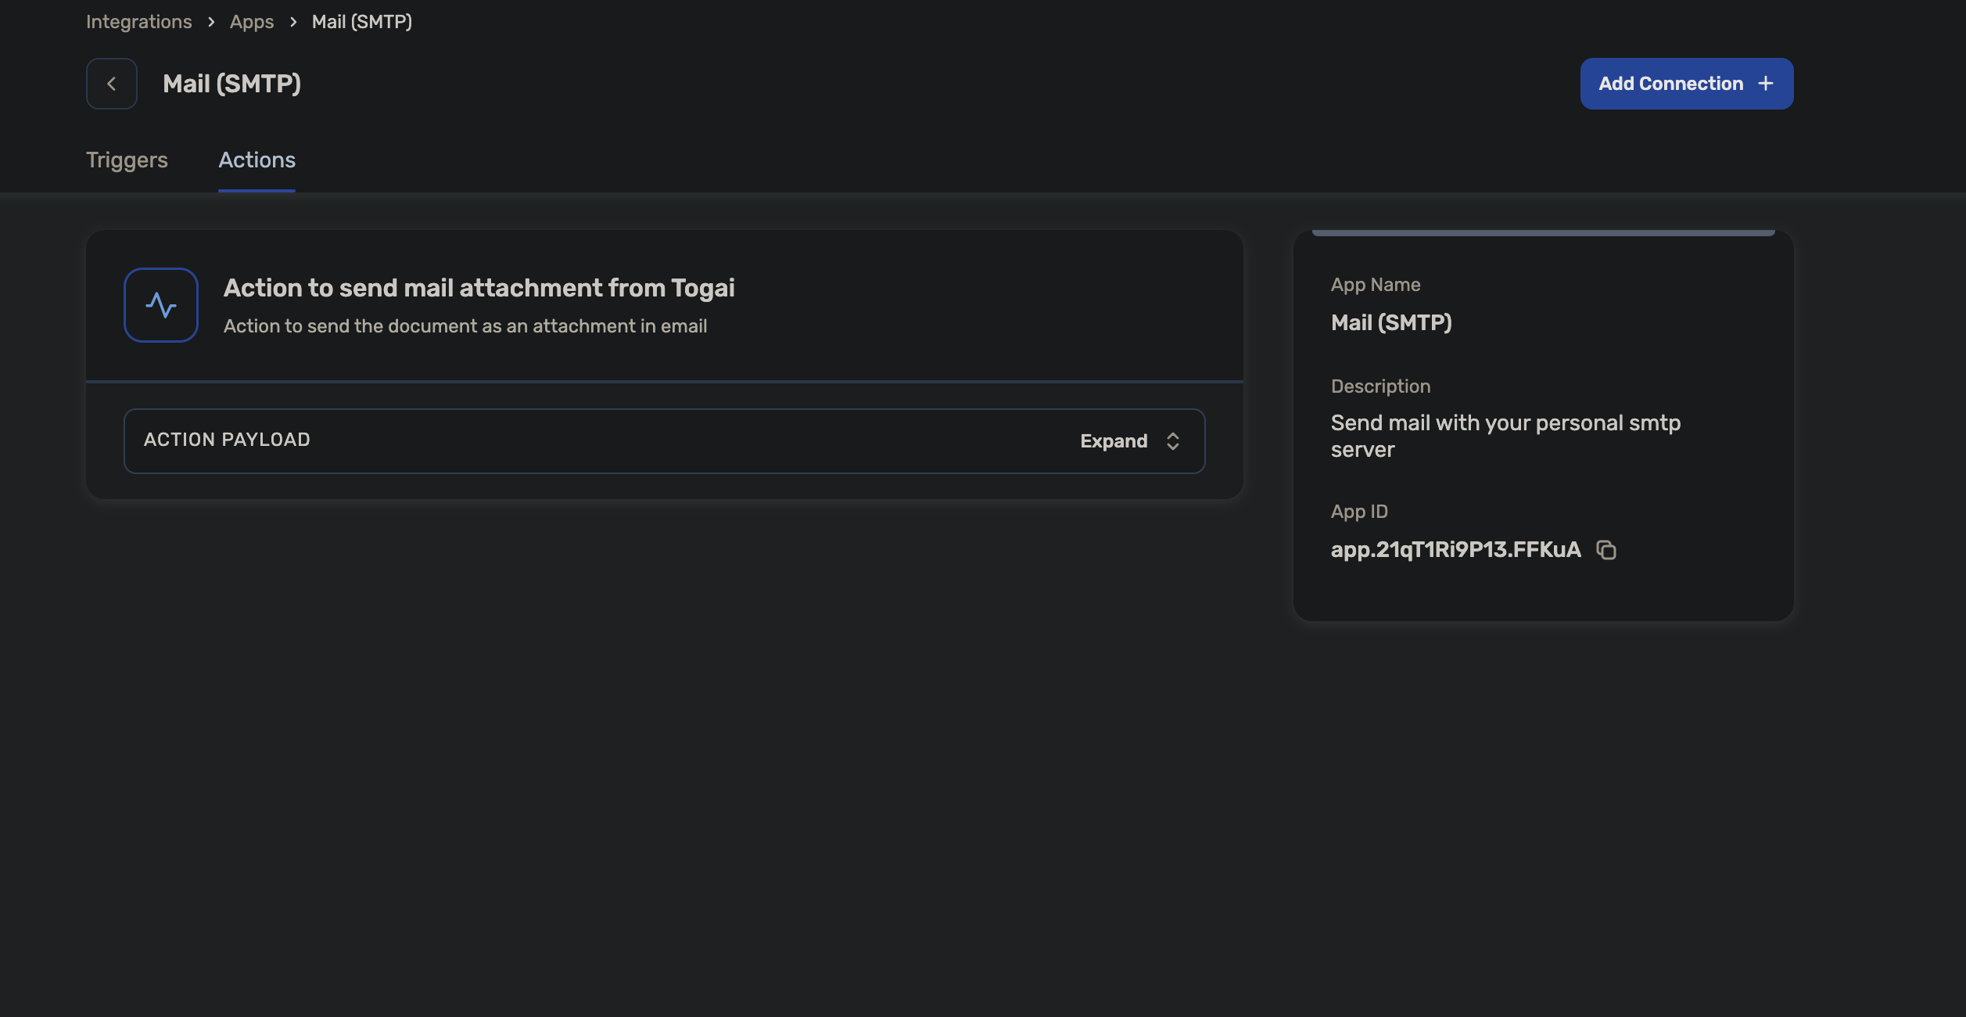Select the Actions tab
Screen dimensions: 1966x1017
[257, 160]
